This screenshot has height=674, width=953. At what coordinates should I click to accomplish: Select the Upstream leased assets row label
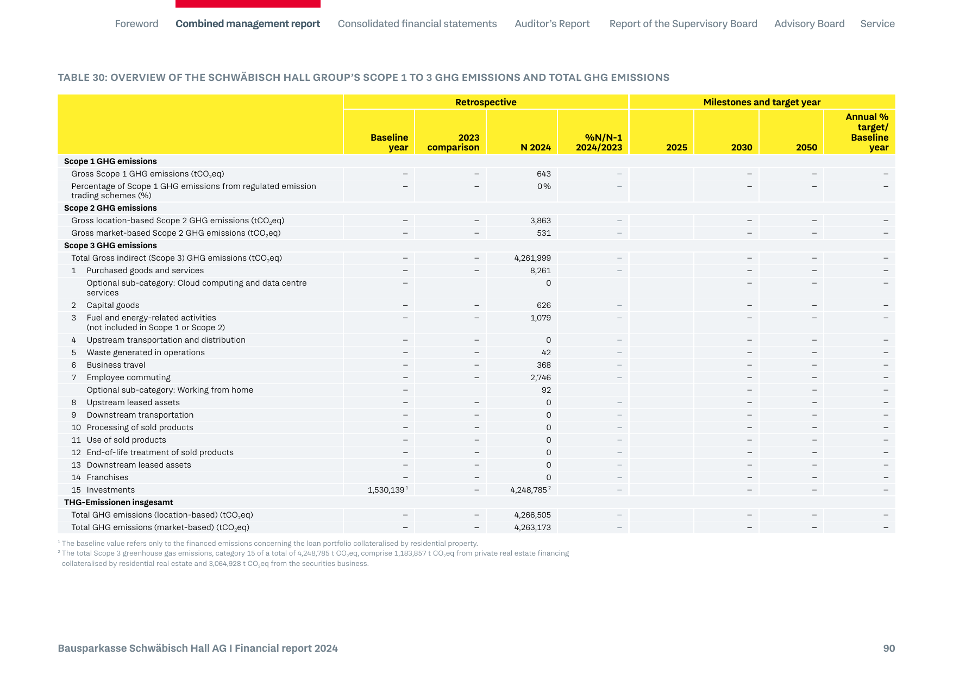(133, 402)
